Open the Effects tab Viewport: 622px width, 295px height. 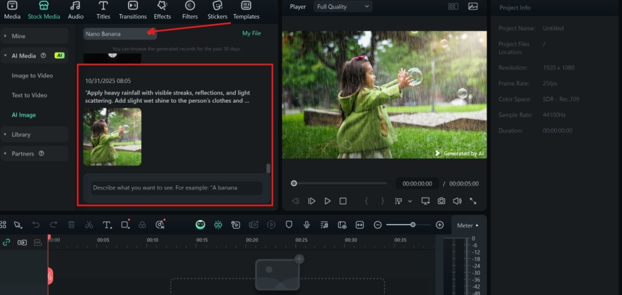pos(162,10)
